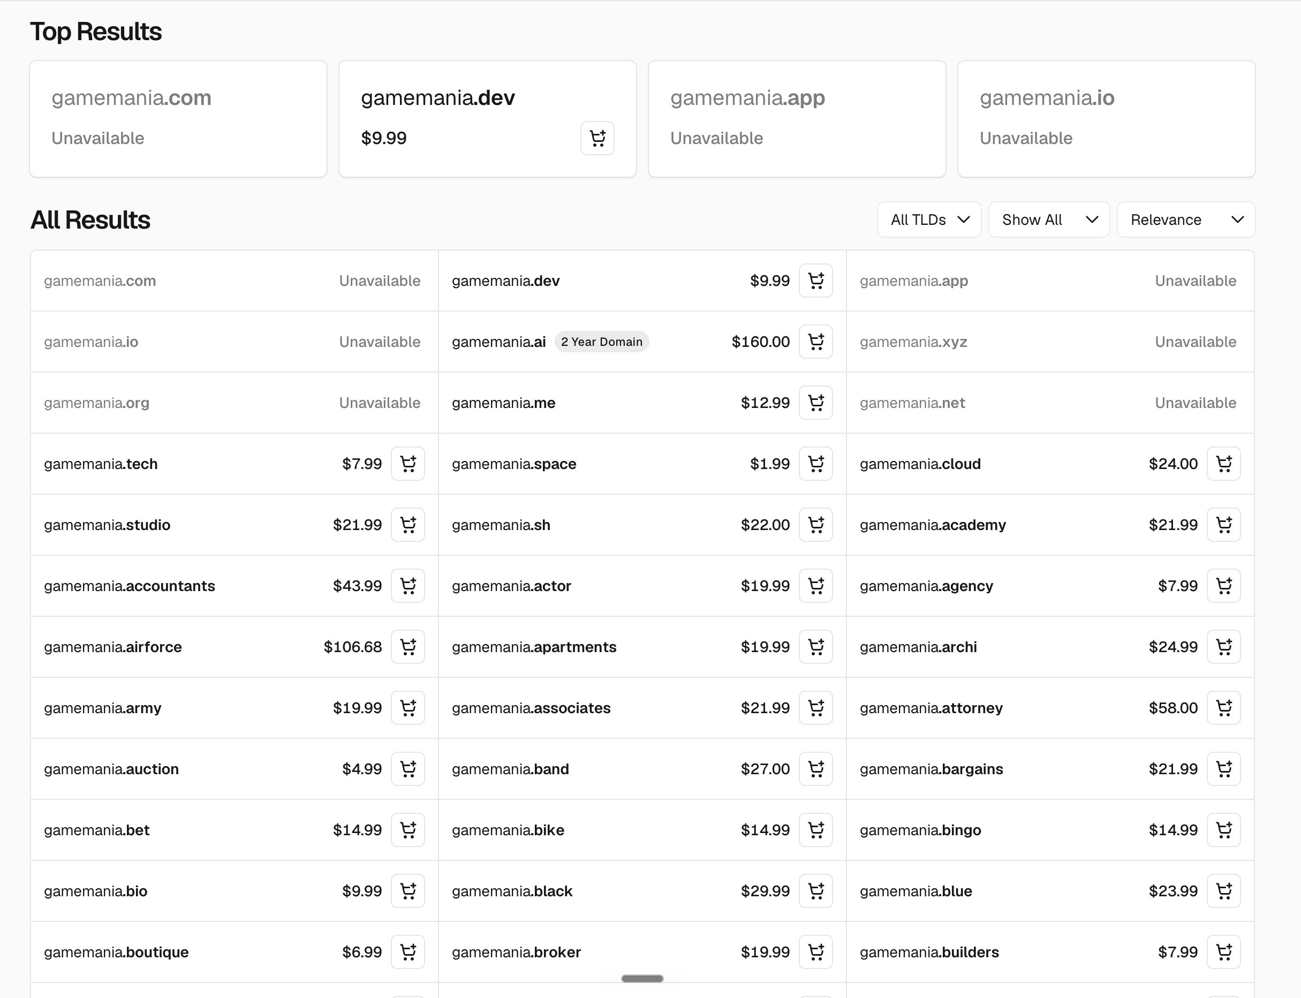Click the gamemania.bingo domain name
This screenshot has height=998, width=1301.
coord(920,830)
